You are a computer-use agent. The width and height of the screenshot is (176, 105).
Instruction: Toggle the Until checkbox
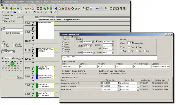click(x=97, y=41)
